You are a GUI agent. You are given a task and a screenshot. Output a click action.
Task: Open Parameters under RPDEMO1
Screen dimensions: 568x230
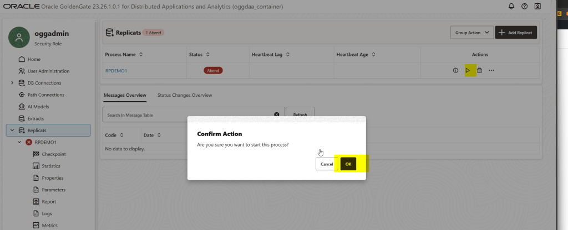(x=54, y=190)
